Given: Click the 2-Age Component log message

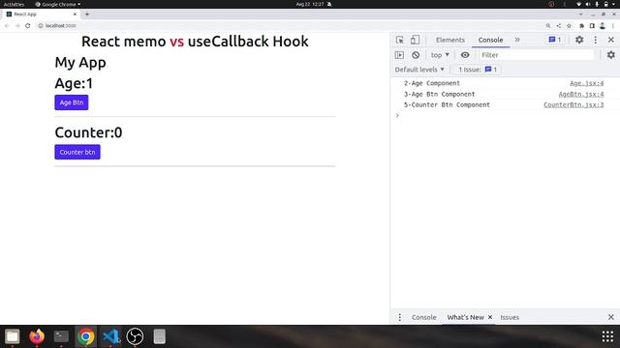Looking at the screenshot, I should [432, 83].
